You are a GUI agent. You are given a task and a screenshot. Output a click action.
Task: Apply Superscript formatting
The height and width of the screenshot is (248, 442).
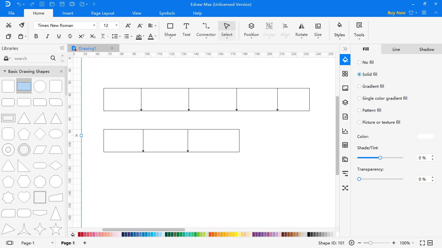82,36
